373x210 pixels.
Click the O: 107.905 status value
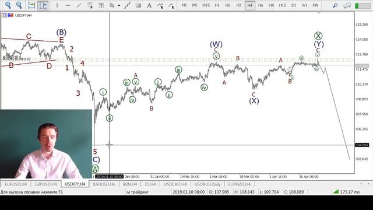(x=219, y=192)
